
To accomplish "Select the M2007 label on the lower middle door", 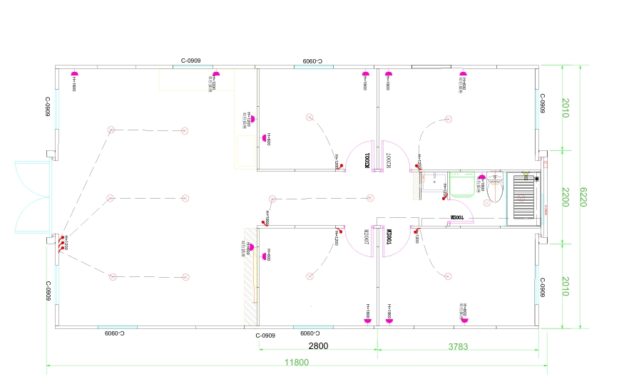I will pyautogui.click(x=366, y=236).
